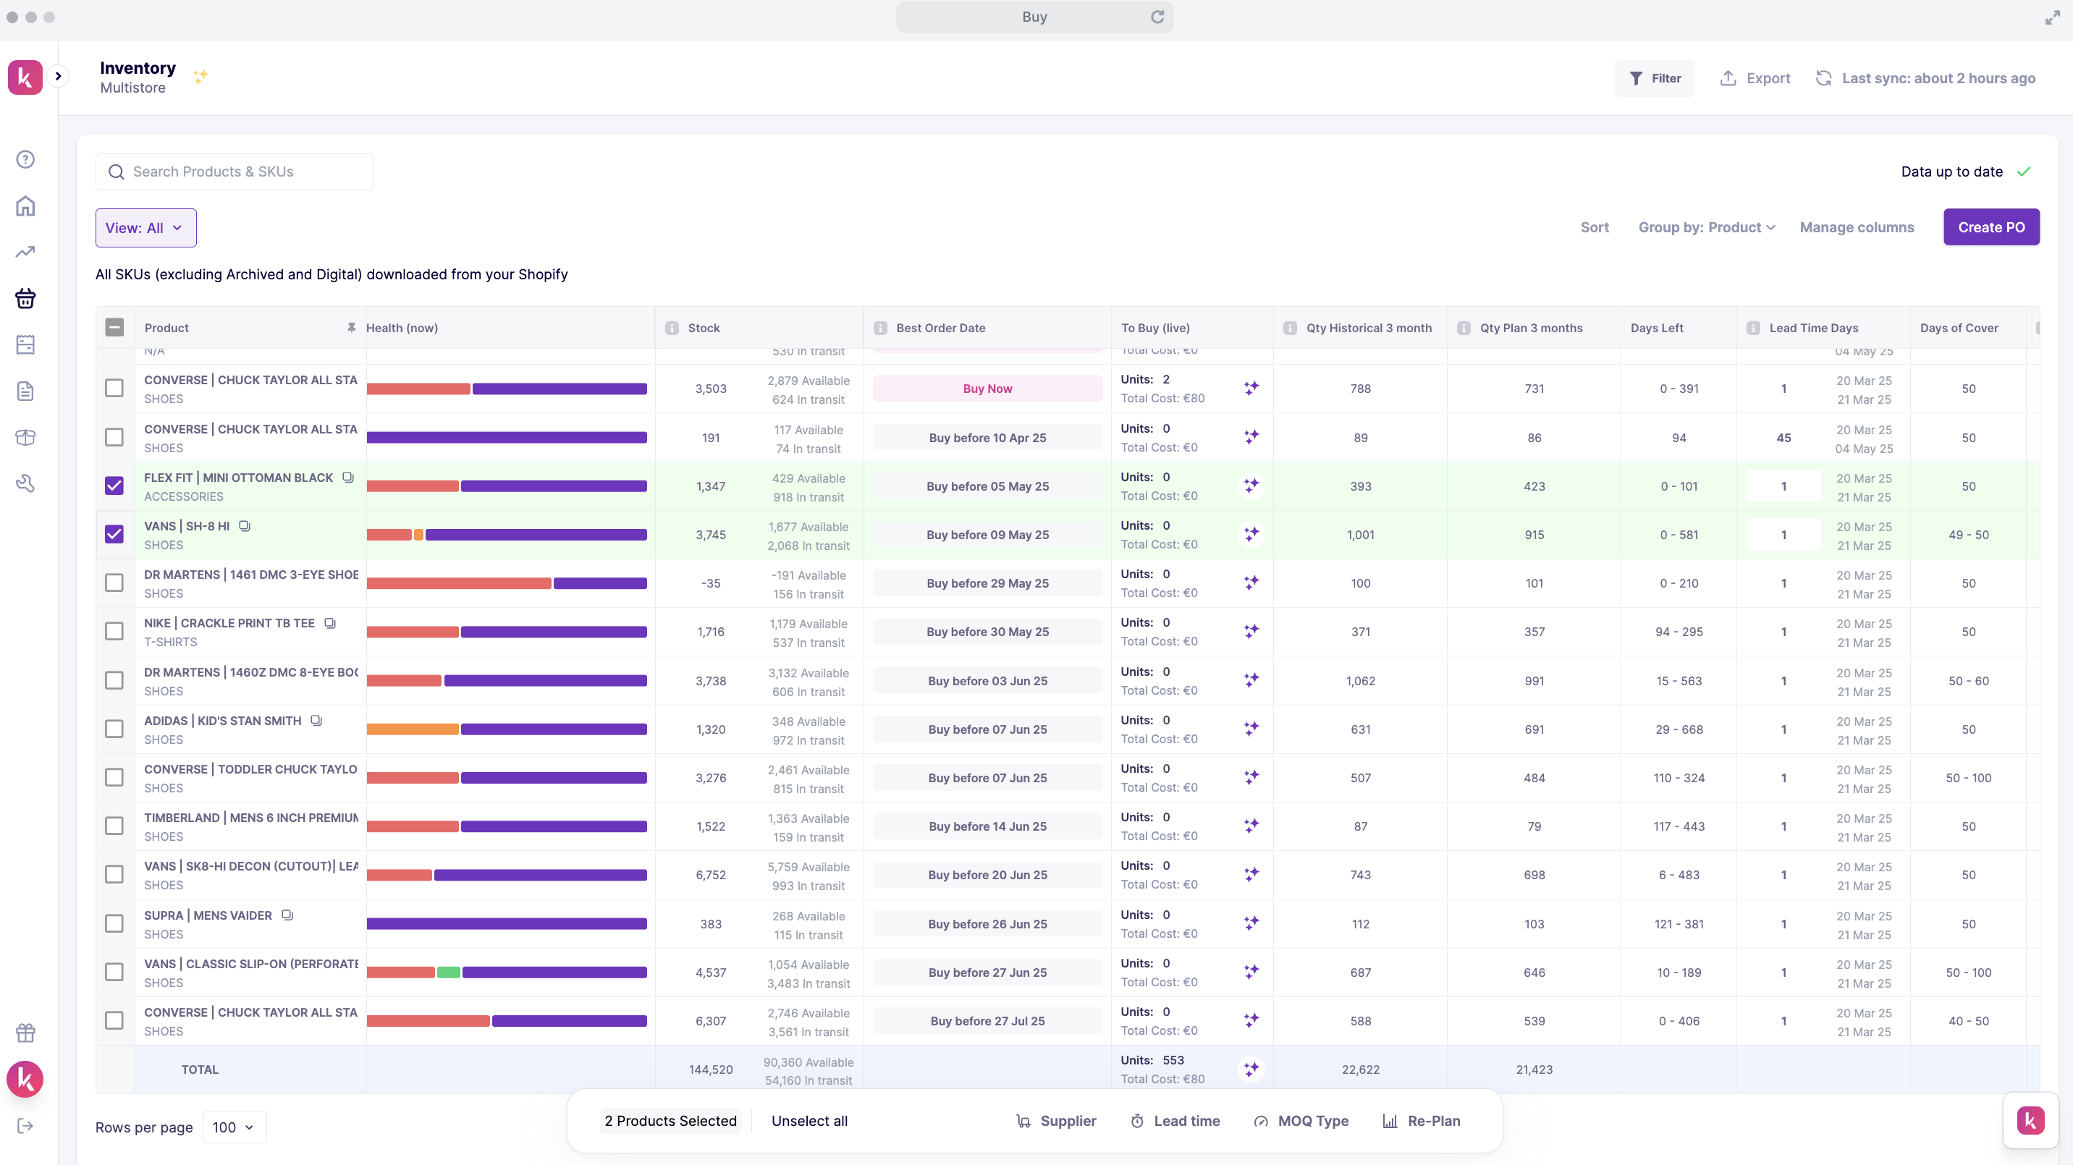Click sparkle icon in FLEX FIT To Buy cell
Screen dimensions: 2073x1165
coord(1251,486)
